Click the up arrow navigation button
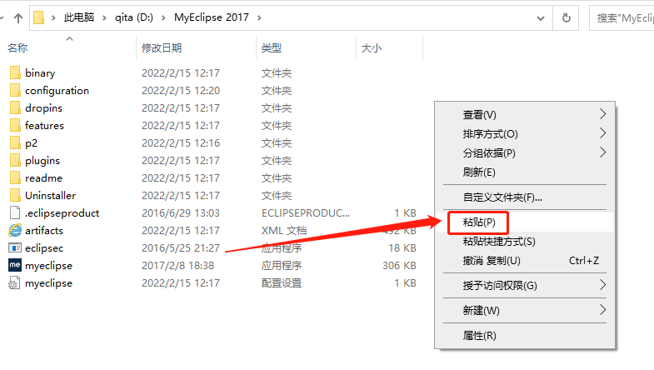654x370 pixels. coord(18,18)
